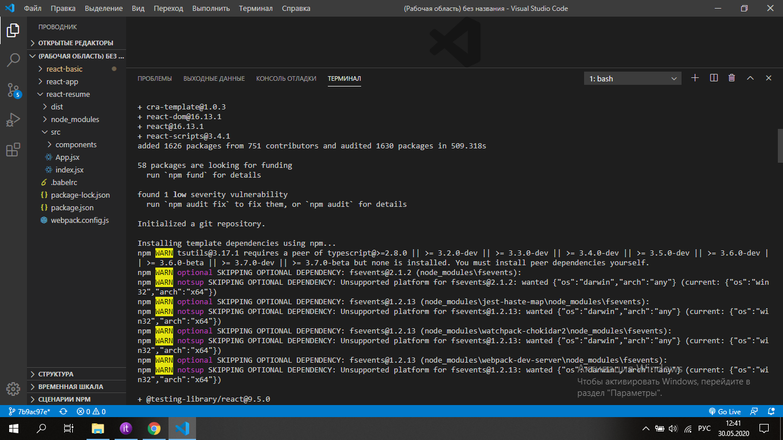
Task: Expand the СТРУКТУРА section
Action: click(77, 374)
